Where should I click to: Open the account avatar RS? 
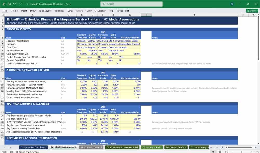pos(232,4)
